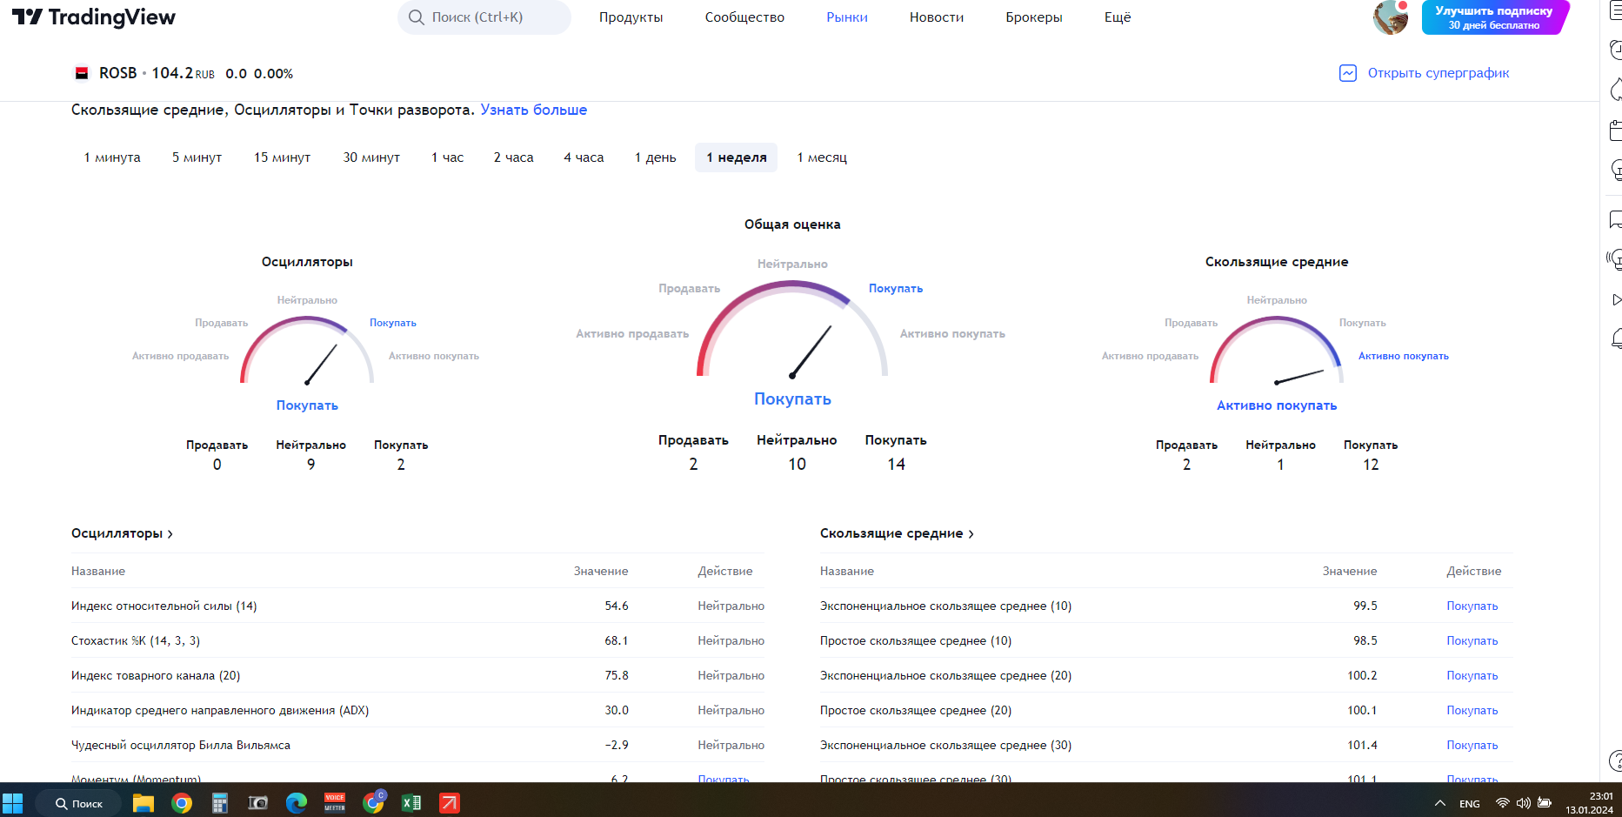1622x817 pixels.
Task: Click the Улучшить подписку button
Action: 1493,17
